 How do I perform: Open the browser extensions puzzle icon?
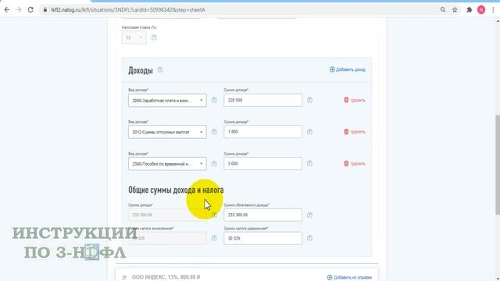(469, 10)
